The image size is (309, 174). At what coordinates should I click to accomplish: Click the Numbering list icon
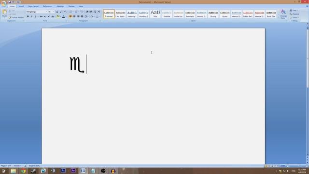click(76, 12)
